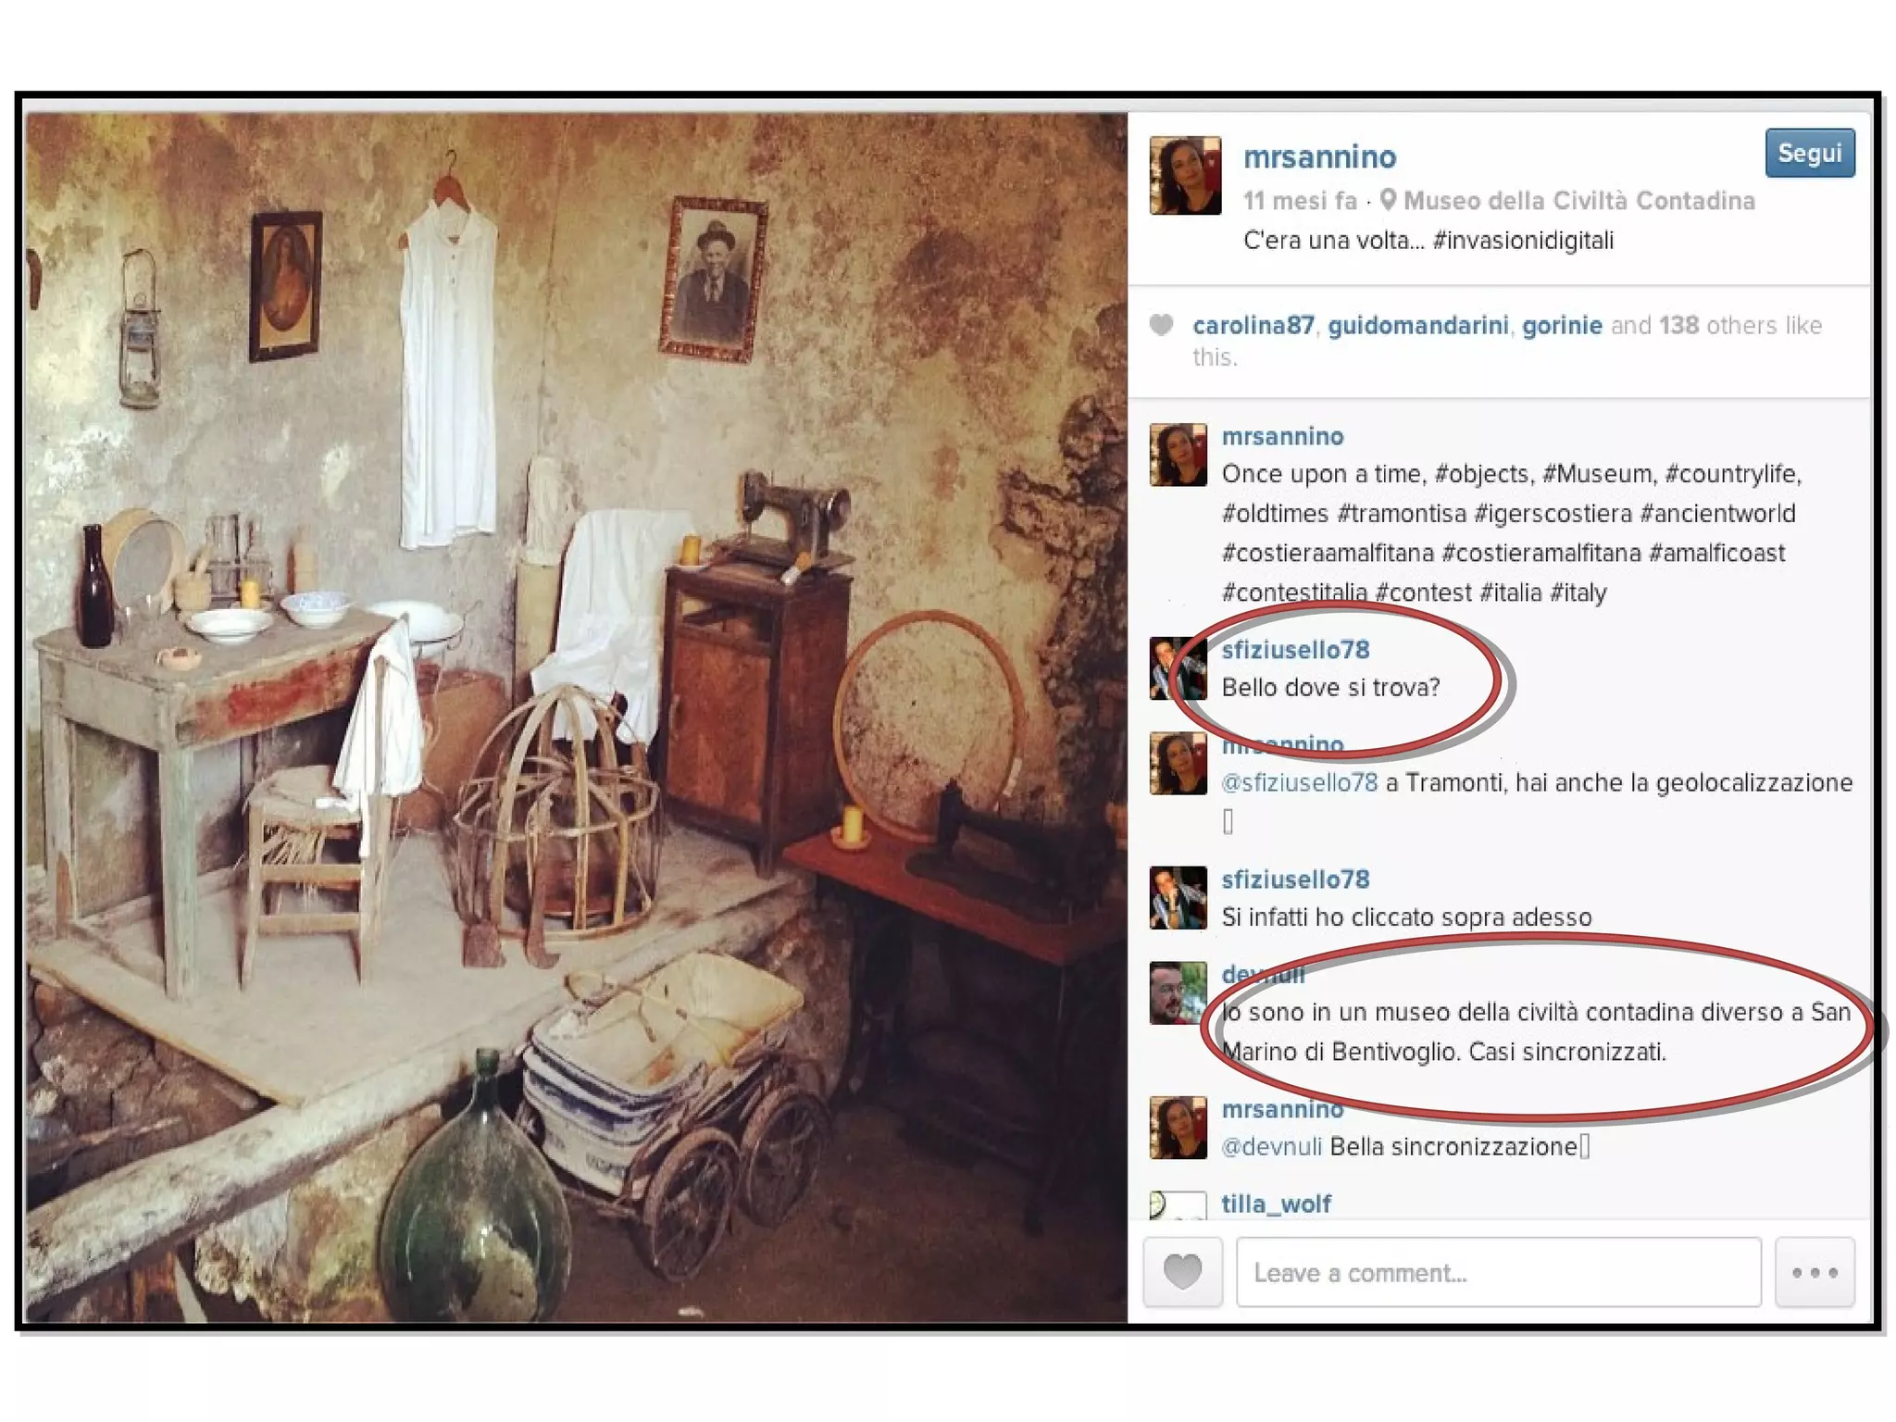Click the @devnuli mention in reply
Image resolution: width=1896 pixels, height=1422 pixels.
[1271, 1146]
